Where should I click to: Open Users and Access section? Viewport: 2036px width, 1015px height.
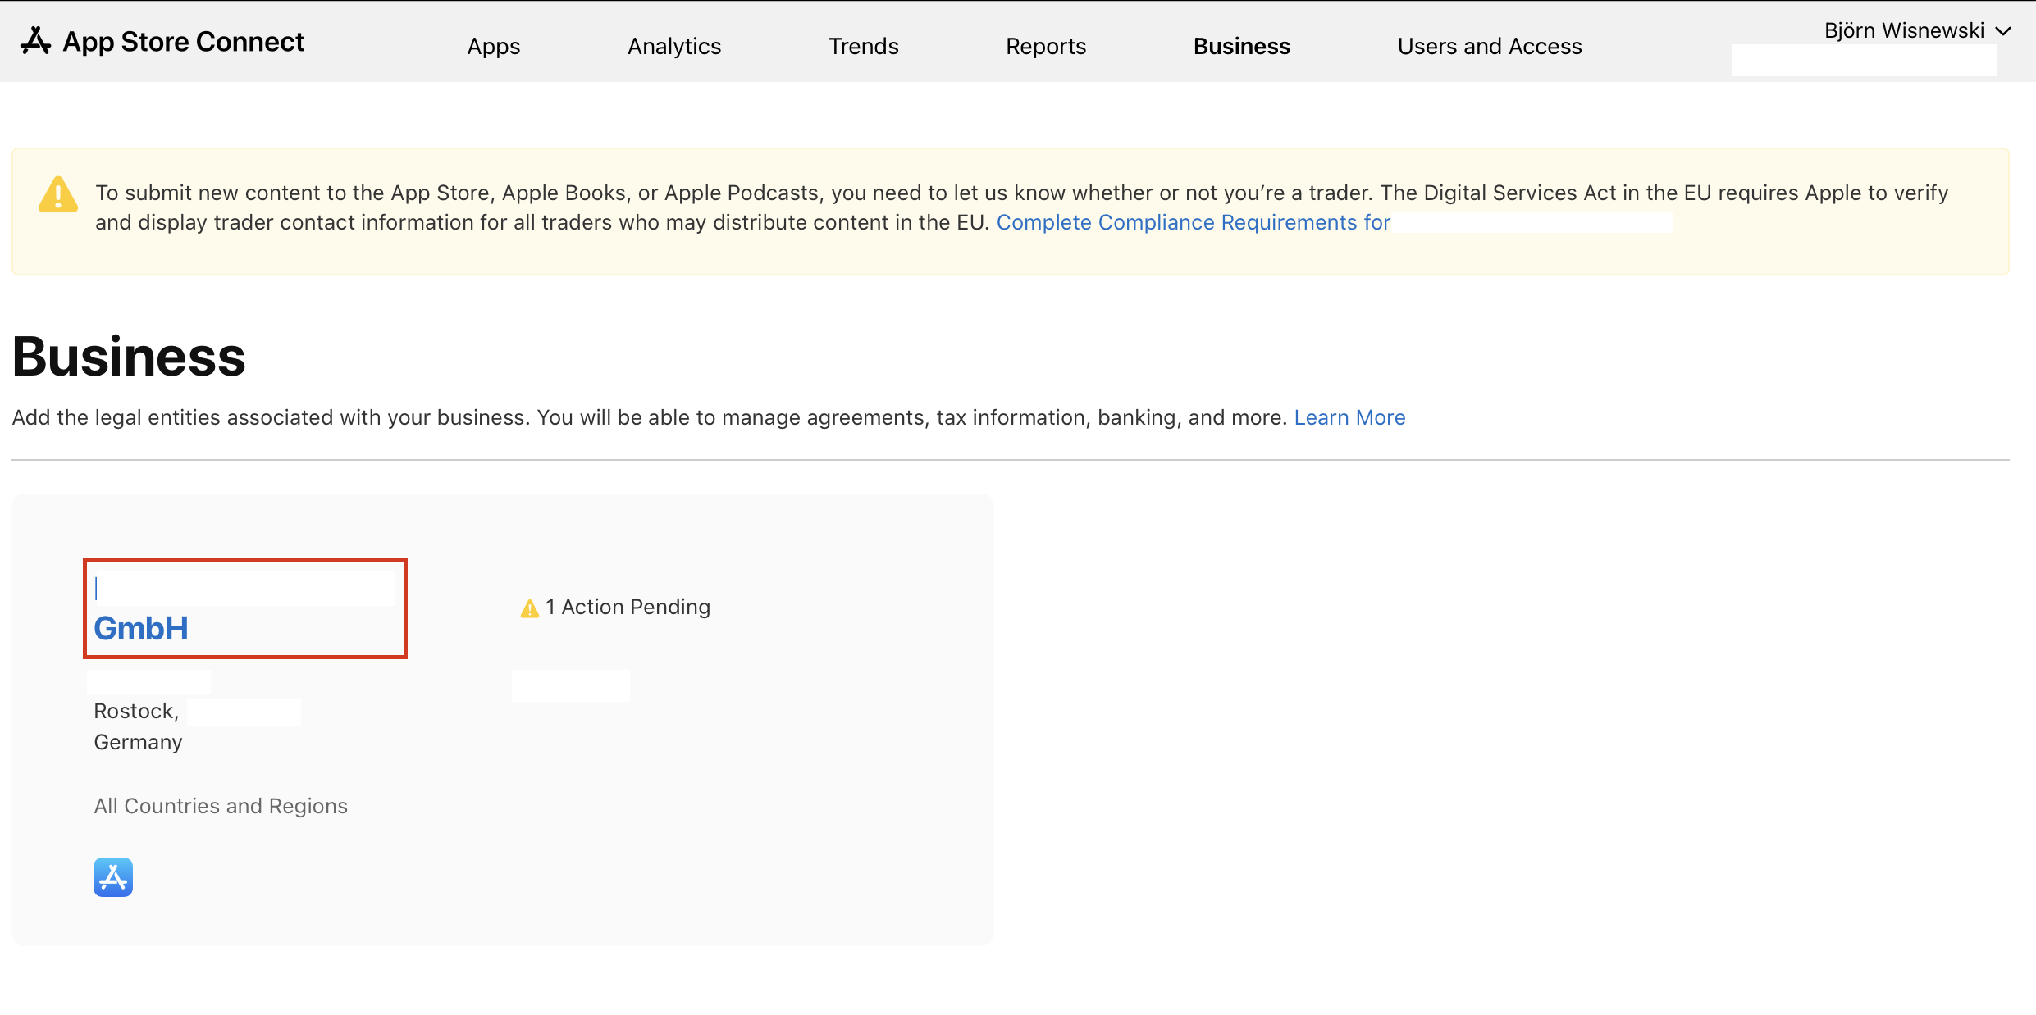pyautogui.click(x=1490, y=47)
